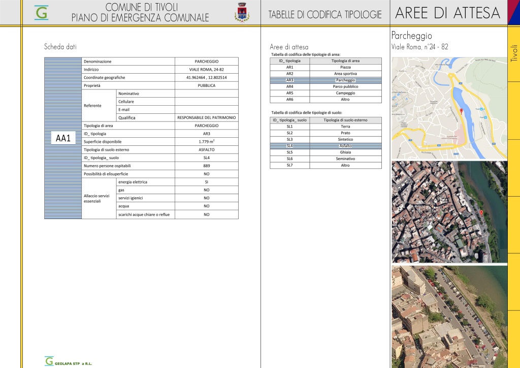Select the 'Prato' soil type cell
The width and height of the screenshot is (520, 368).
tap(345, 133)
